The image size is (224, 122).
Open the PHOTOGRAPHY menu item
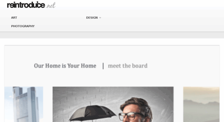pyautogui.click(x=23, y=26)
